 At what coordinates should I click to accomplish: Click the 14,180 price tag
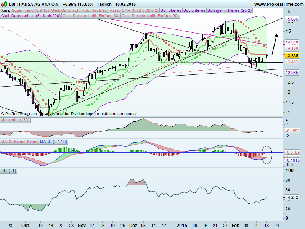[292, 48]
